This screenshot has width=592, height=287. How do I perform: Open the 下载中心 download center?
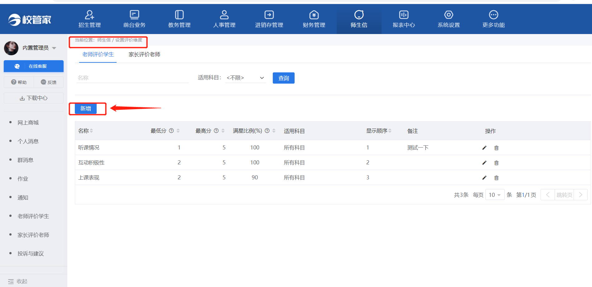click(34, 98)
